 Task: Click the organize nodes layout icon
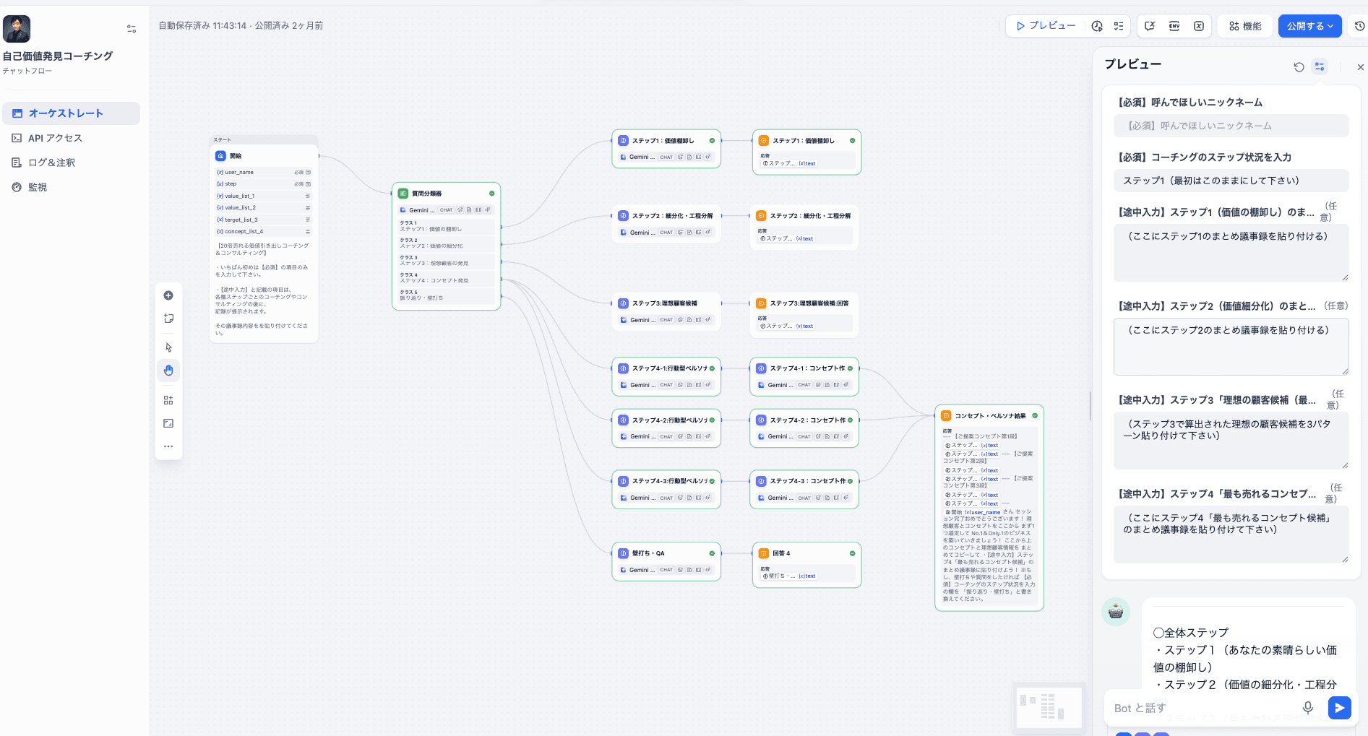[x=168, y=400]
